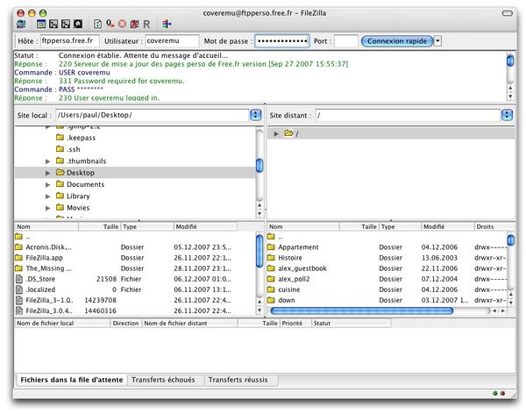Select the .ssh folder in local tree
Screen dimensions: 526x414
coord(73,149)
